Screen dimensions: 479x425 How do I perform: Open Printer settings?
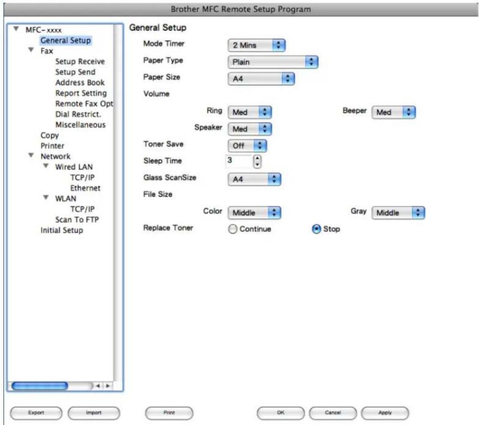(52, 146)
